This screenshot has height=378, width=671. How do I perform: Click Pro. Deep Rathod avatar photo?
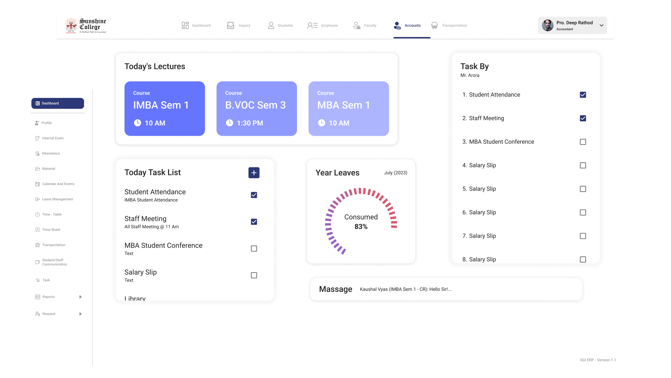(x=547, y=26)
